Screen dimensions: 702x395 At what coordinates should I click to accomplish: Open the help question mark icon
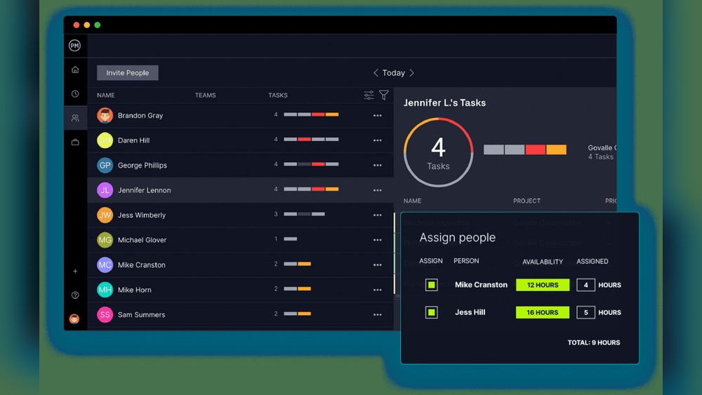pos(75,295)
